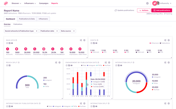Toggle Instagram icon in Main KPIs panel
The image size is (176, 109).
(7, 43)
